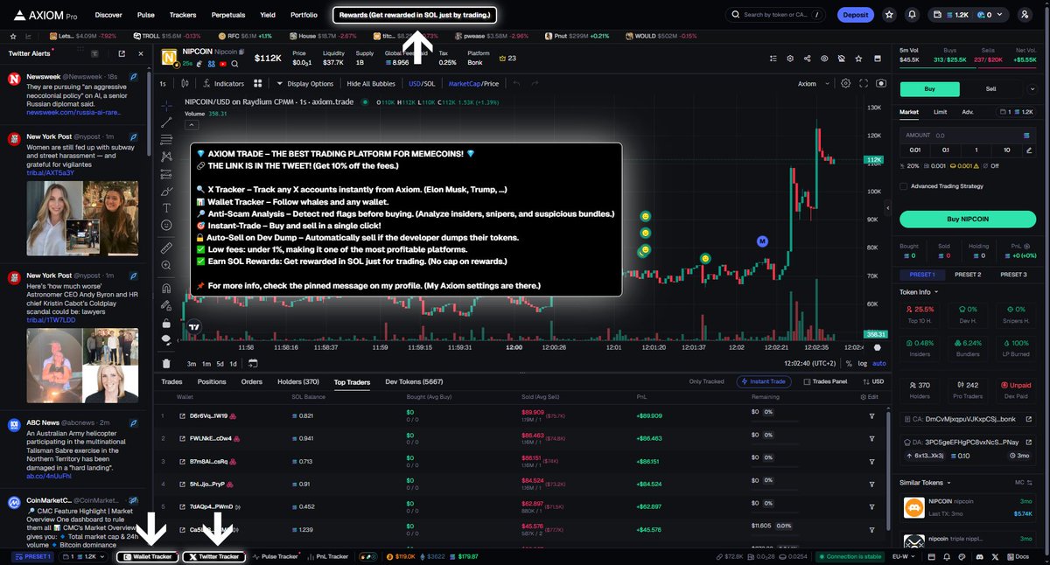Open the watchlist star in top navbar
Viewport: 1050px width, 565px height.
[889, 15]
